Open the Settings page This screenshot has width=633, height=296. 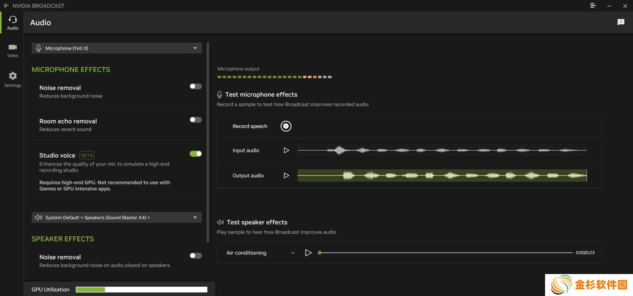coord(13,79)
